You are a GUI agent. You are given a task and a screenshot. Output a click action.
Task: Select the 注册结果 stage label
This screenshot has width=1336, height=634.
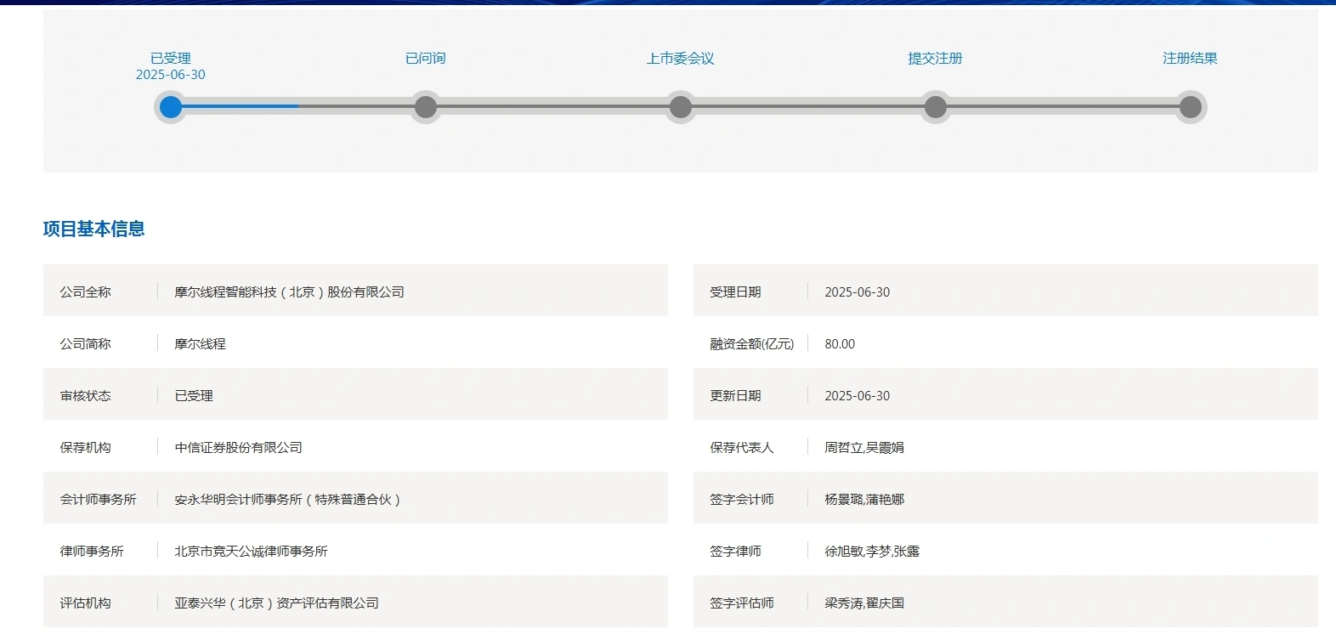click(x=1191, y=58)
